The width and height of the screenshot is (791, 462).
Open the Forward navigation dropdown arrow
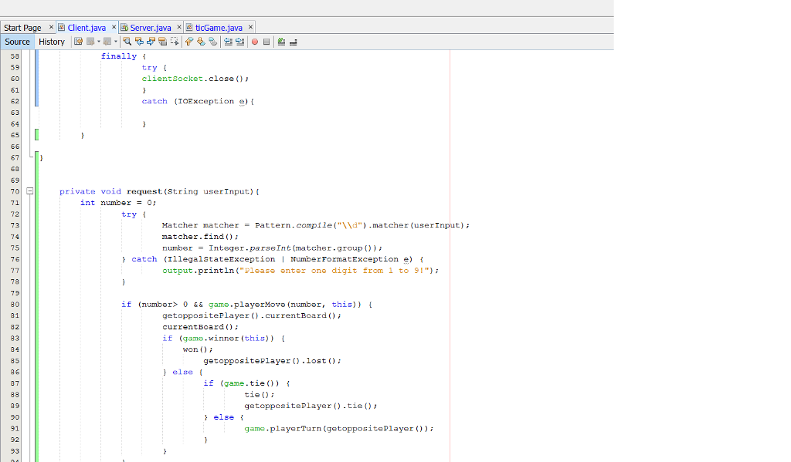117,42
